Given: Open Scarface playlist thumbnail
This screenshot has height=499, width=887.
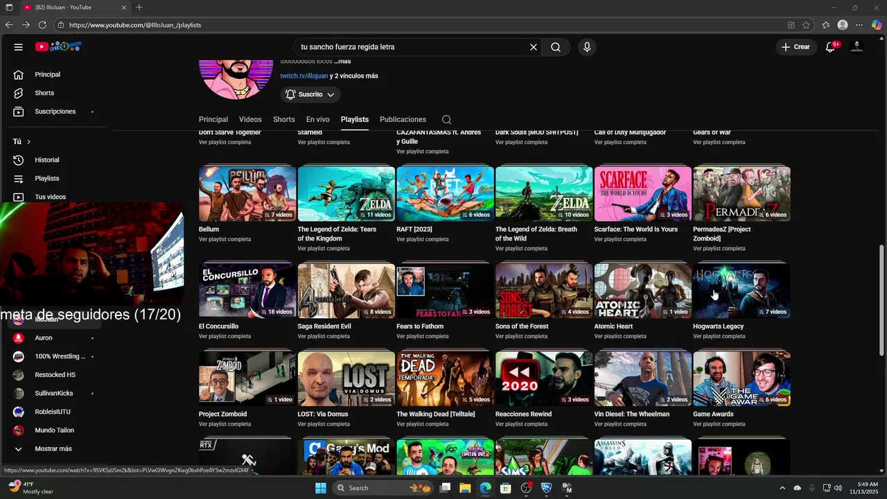Looking at the screenshot, I should (x=642, y=194).
